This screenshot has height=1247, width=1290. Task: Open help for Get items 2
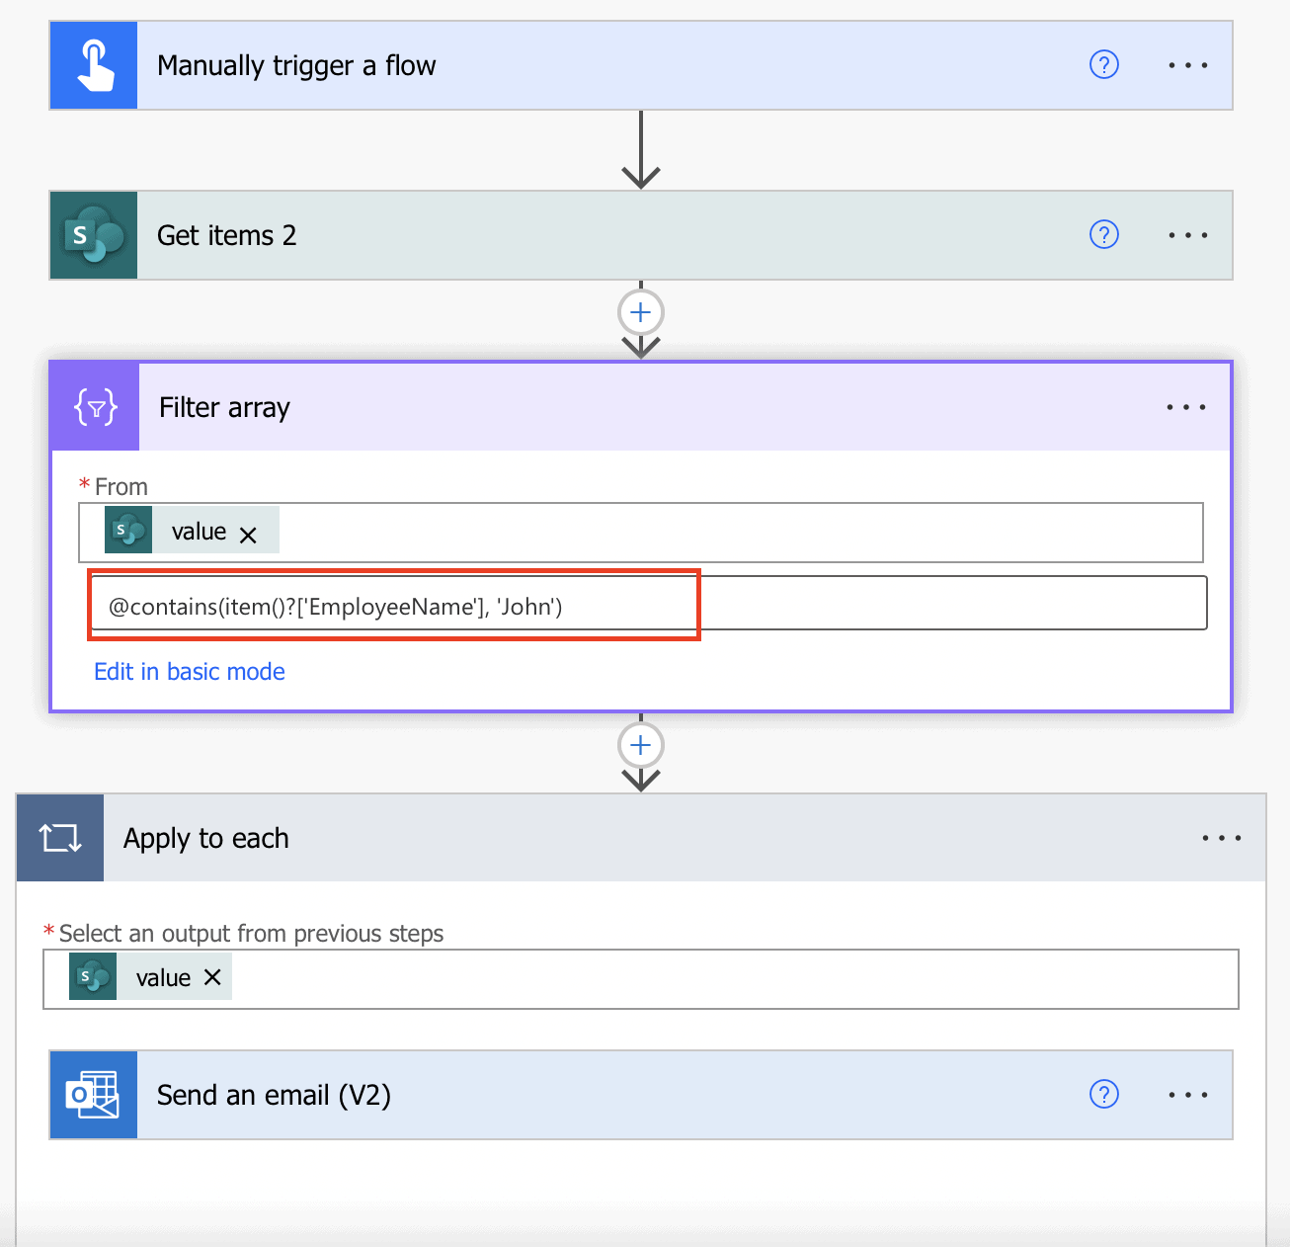point(1103,234)
